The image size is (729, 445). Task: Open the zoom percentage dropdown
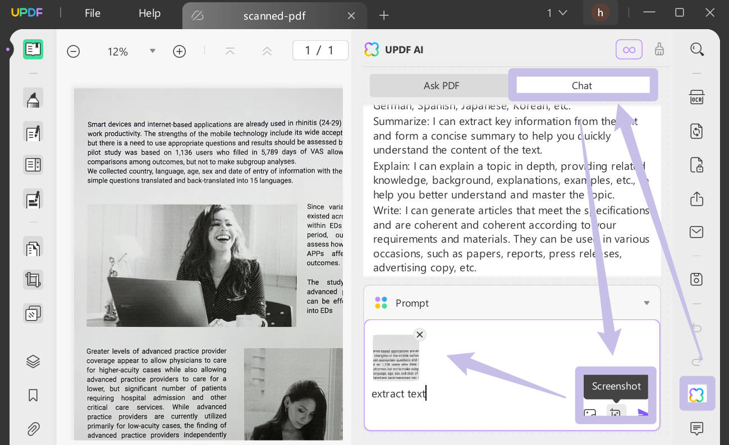(x=153, y=51)
